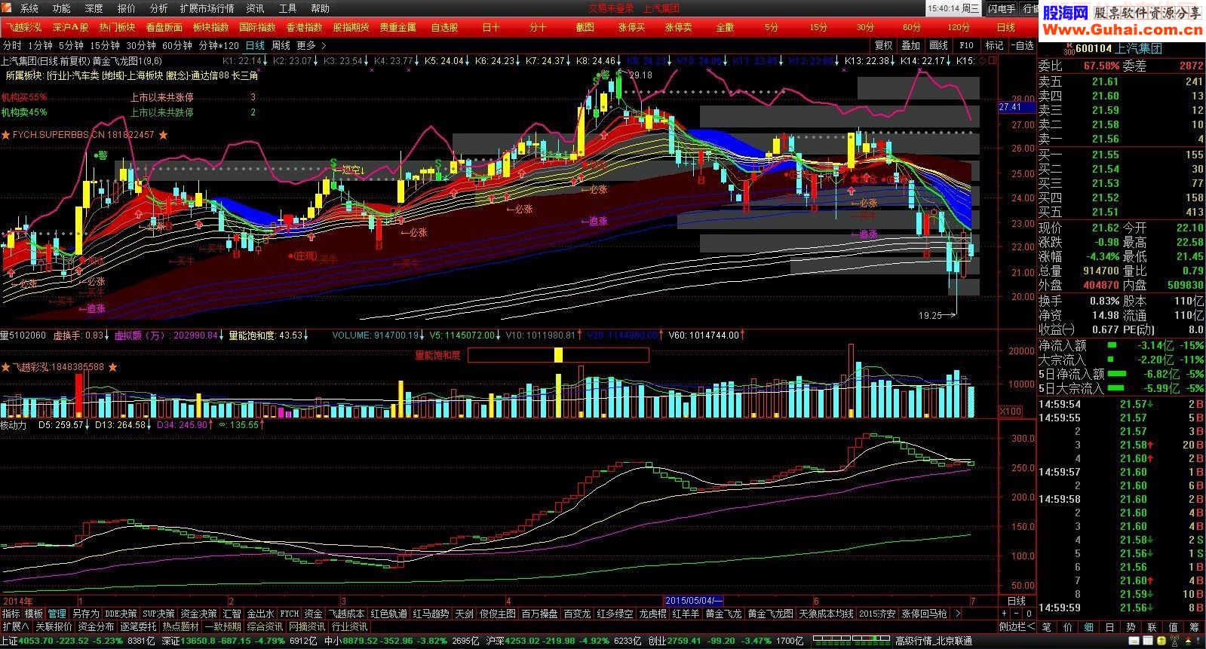Screen dimensions: 1206x649
Task: Select the 黄金飞龙图 indicator tab
Action: point(771,614)
